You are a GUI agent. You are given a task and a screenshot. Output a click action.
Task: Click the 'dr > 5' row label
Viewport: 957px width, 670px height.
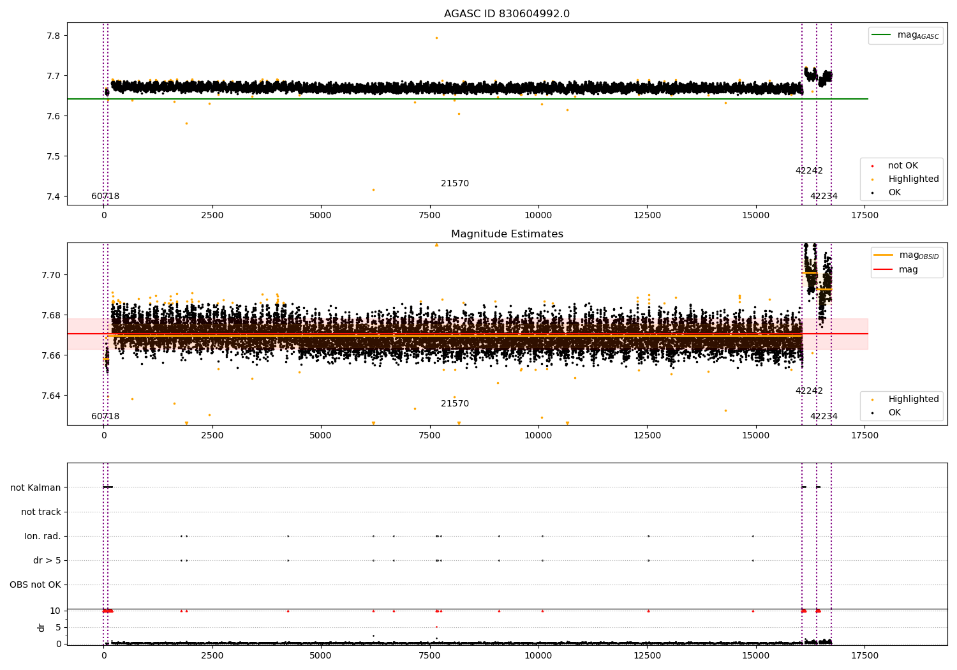47,560
